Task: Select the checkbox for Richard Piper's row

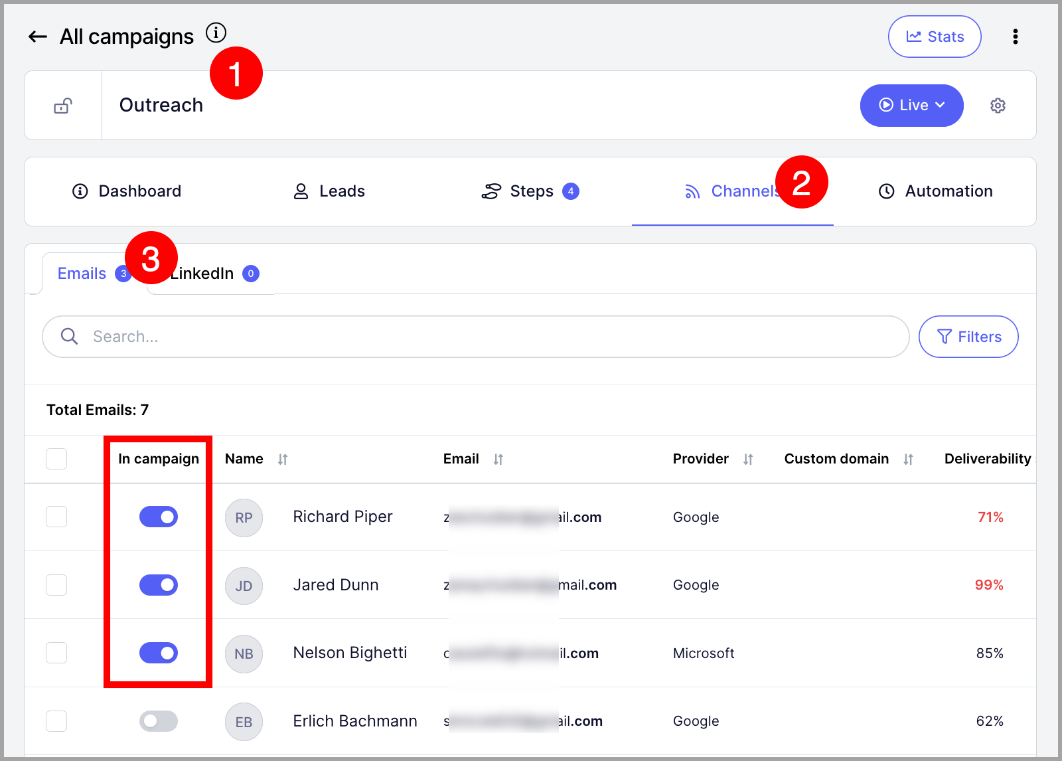Action: [56, 517]
